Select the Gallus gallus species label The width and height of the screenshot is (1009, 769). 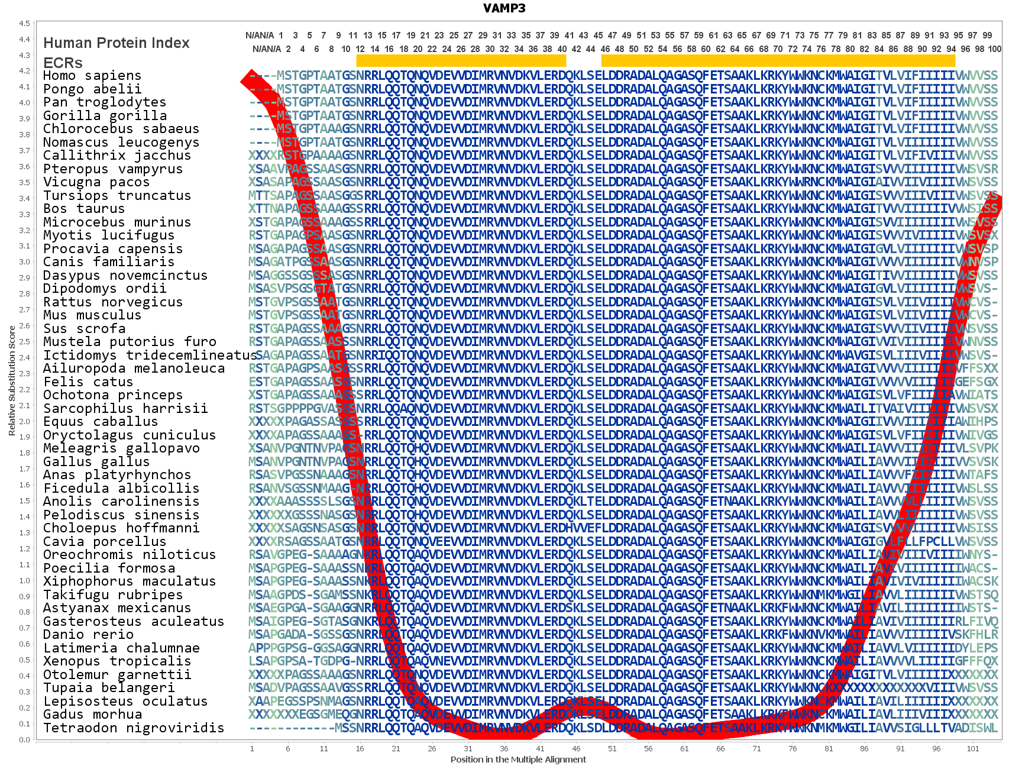(x=96, y=461)
